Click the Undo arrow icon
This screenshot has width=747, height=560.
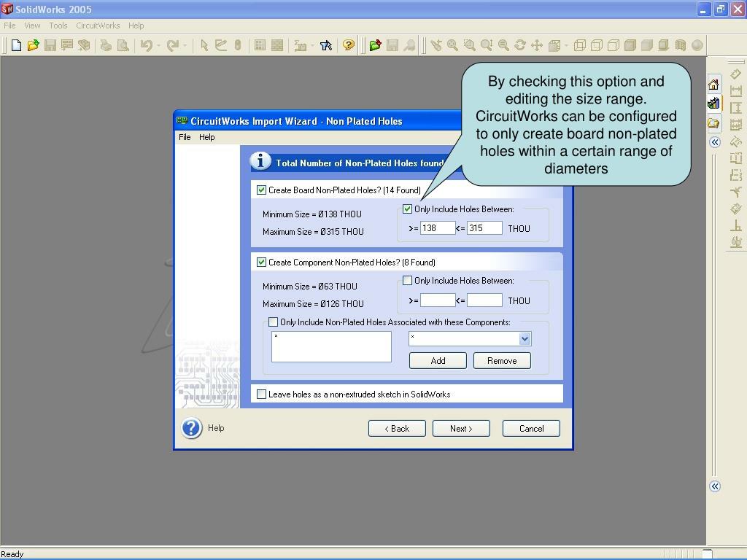tap(146, 45)
